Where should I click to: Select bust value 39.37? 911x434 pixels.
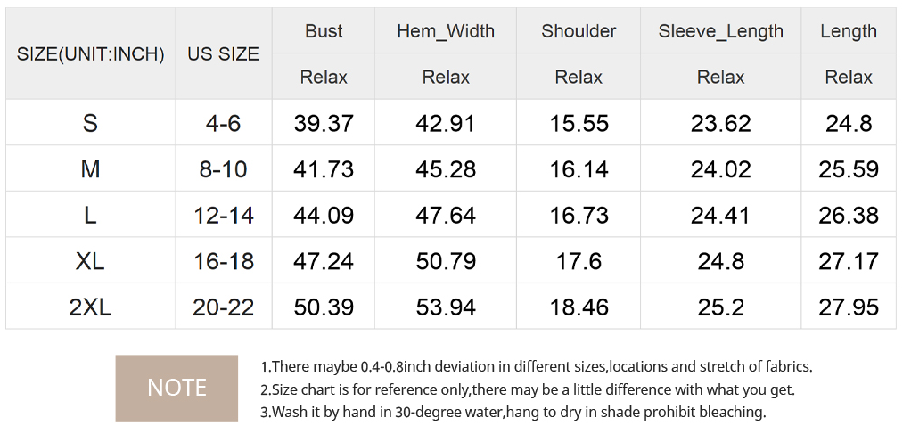point(324,123)
